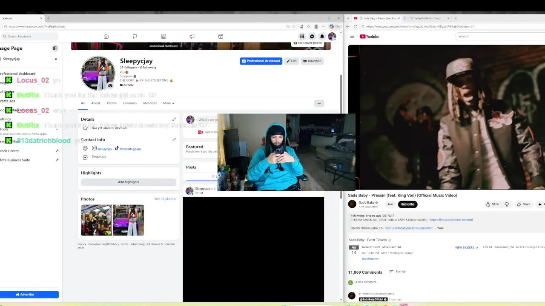Open sleepycjay Instagram link
Viewport: 545px width, 306px height.
pos(105,149)
